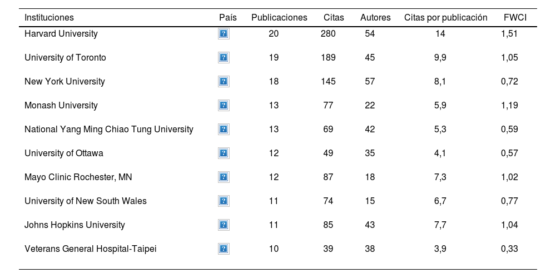Click the Autores column header
The height and width of the screenshot is (278, 556).
coord(375,18)
